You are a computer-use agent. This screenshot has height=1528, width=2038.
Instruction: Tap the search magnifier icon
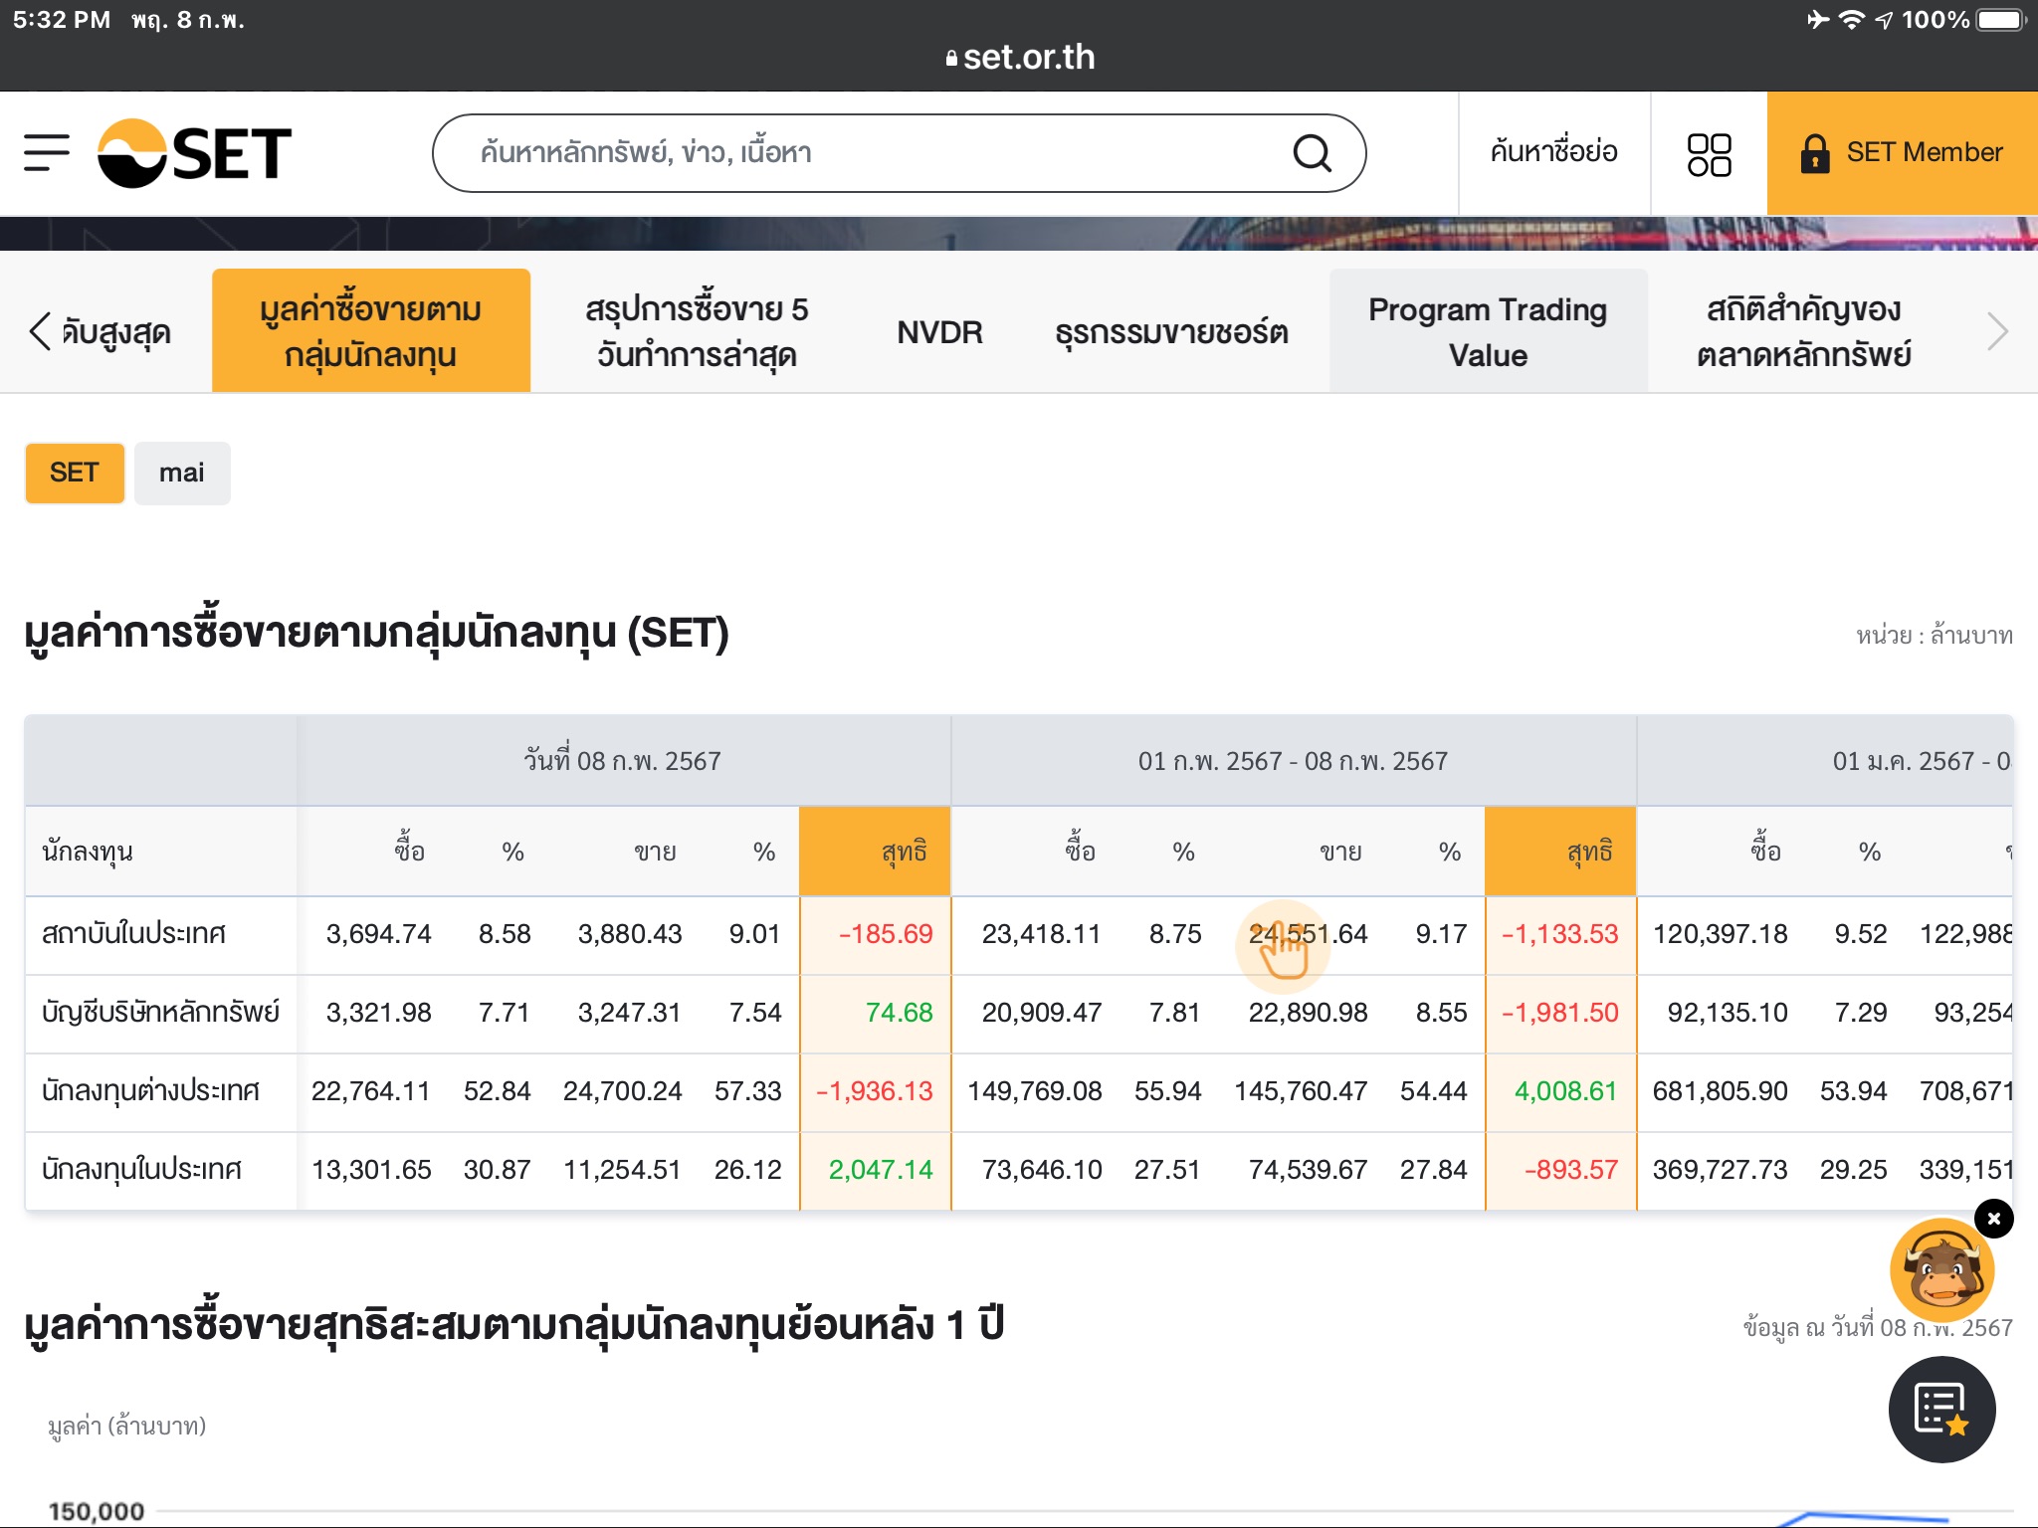tap(1312, 153)
